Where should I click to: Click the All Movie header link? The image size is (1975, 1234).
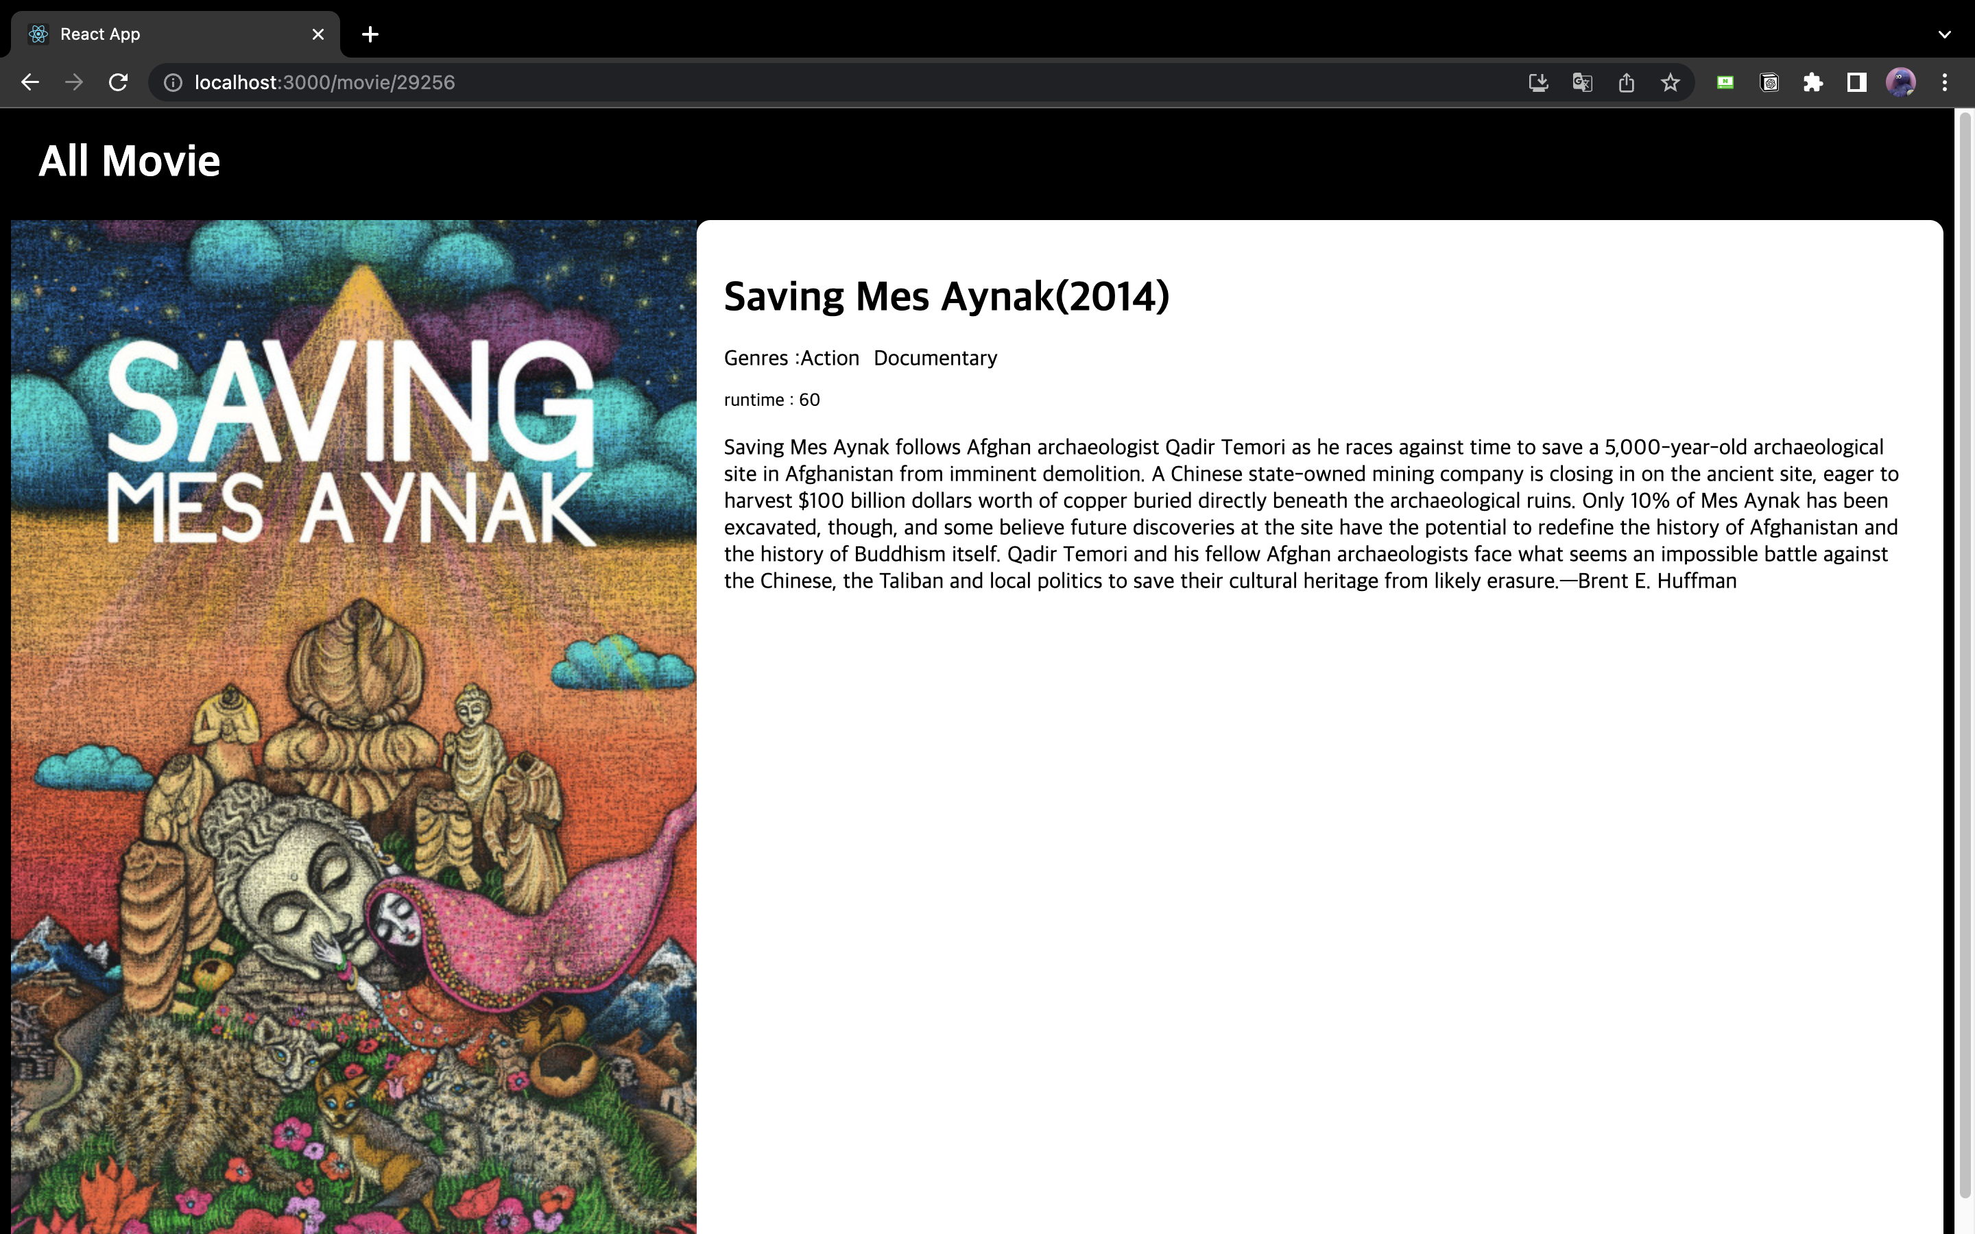(x=130, y=161)
